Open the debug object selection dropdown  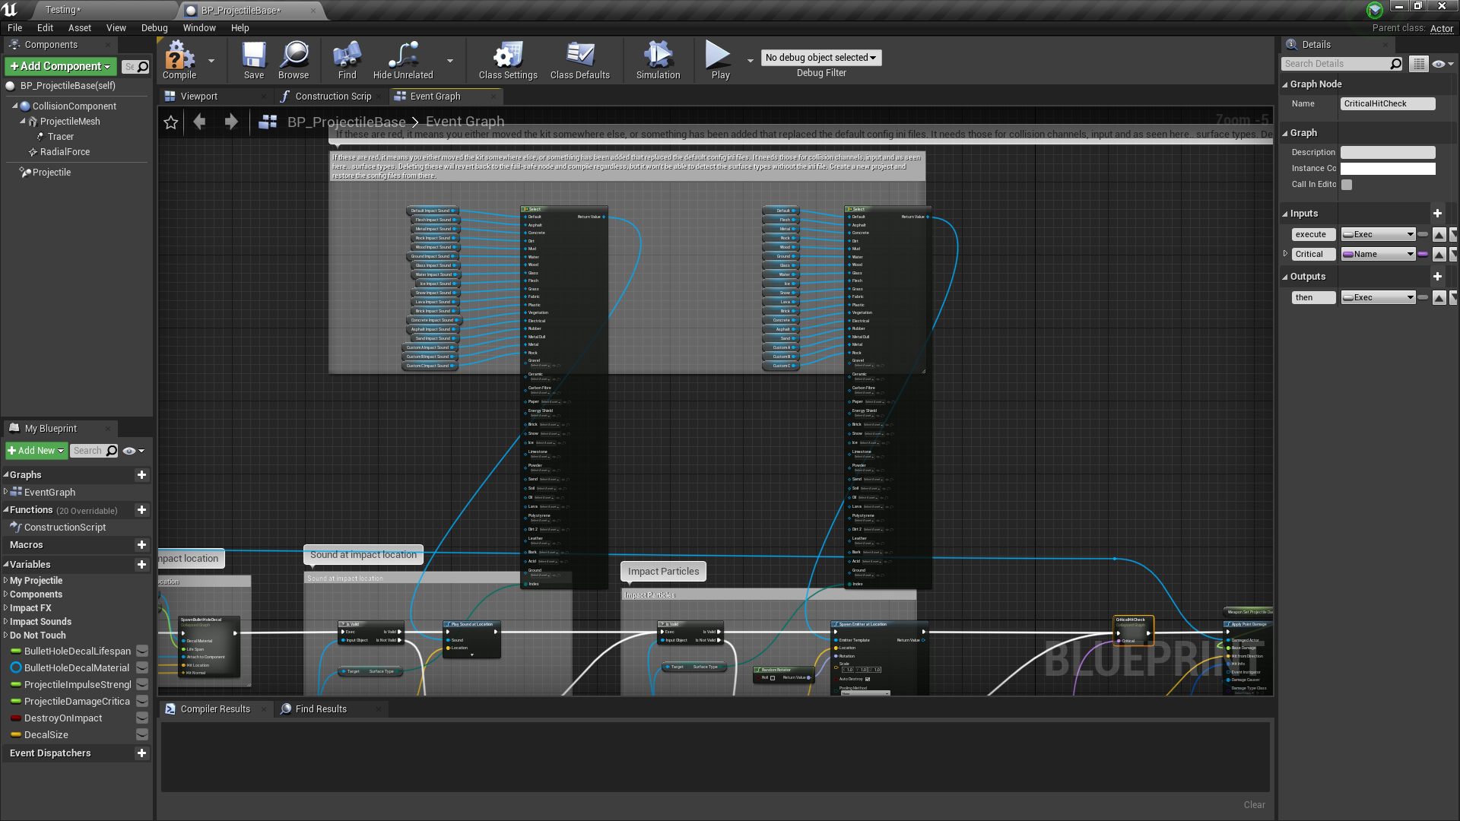click(x=821, y=58)
